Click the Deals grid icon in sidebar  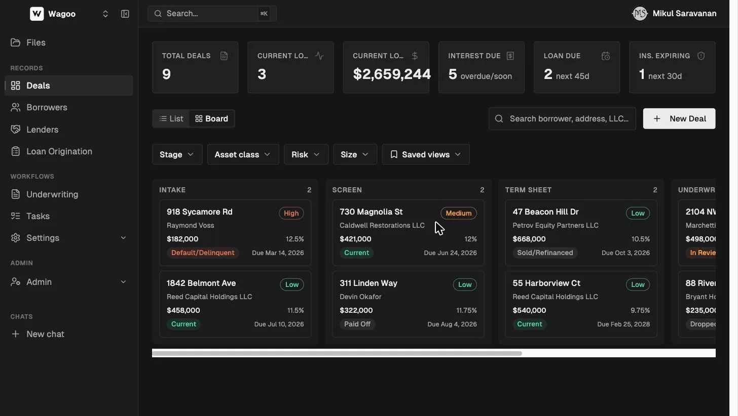(16, 86)
